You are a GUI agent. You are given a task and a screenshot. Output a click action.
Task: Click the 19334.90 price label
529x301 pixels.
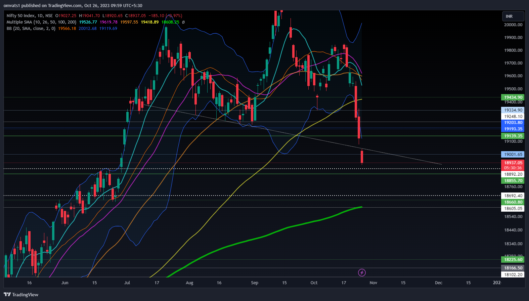click(513, 110)
